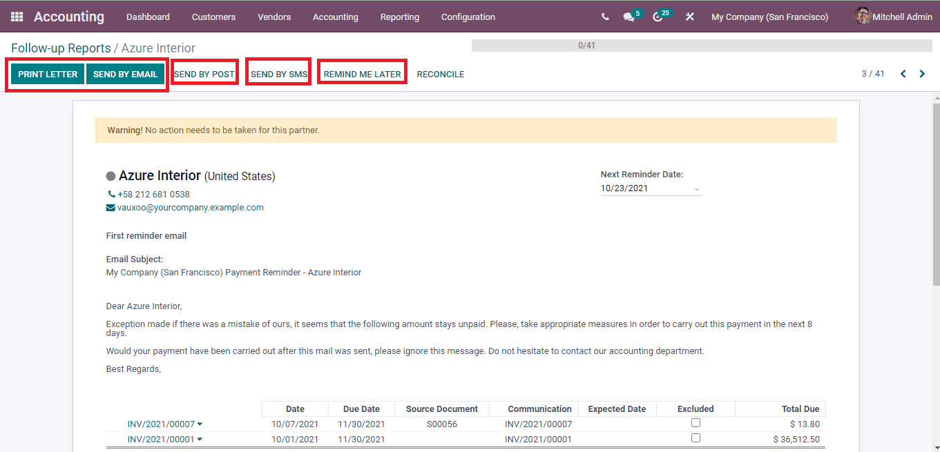This screenshot has width=940, height=452.
Task: Click the RECONCILE button
Action: pos(440,74)
